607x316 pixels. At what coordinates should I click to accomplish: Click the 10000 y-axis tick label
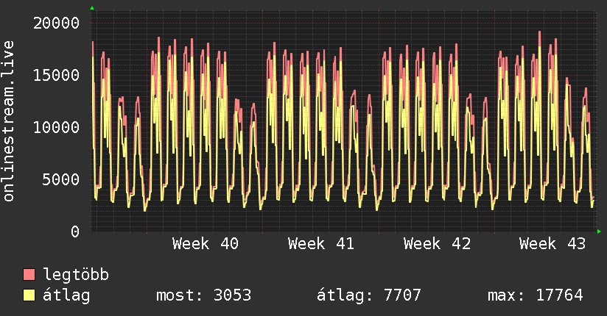pyautogui.click(x=56, y=127)
